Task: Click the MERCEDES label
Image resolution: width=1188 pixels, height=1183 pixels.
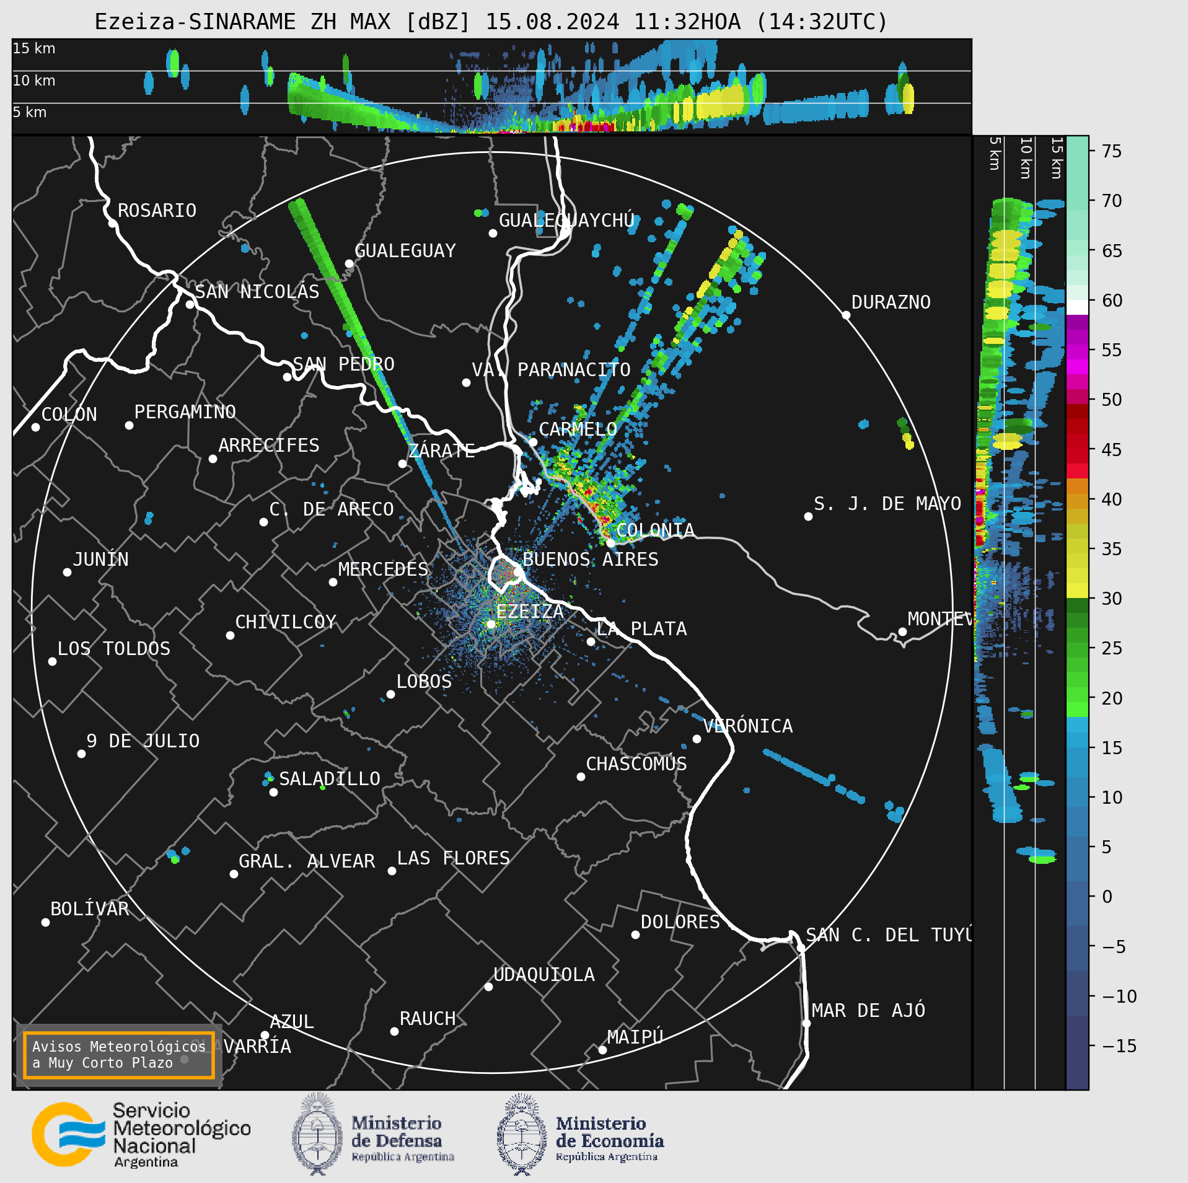Action: click(383, 570)
